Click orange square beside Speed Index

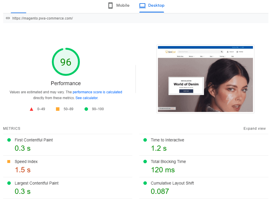pos(9,162)
